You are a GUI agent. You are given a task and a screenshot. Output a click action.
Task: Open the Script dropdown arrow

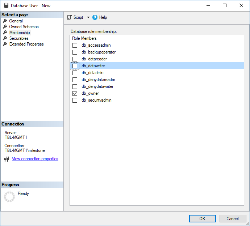coord(88,17)
